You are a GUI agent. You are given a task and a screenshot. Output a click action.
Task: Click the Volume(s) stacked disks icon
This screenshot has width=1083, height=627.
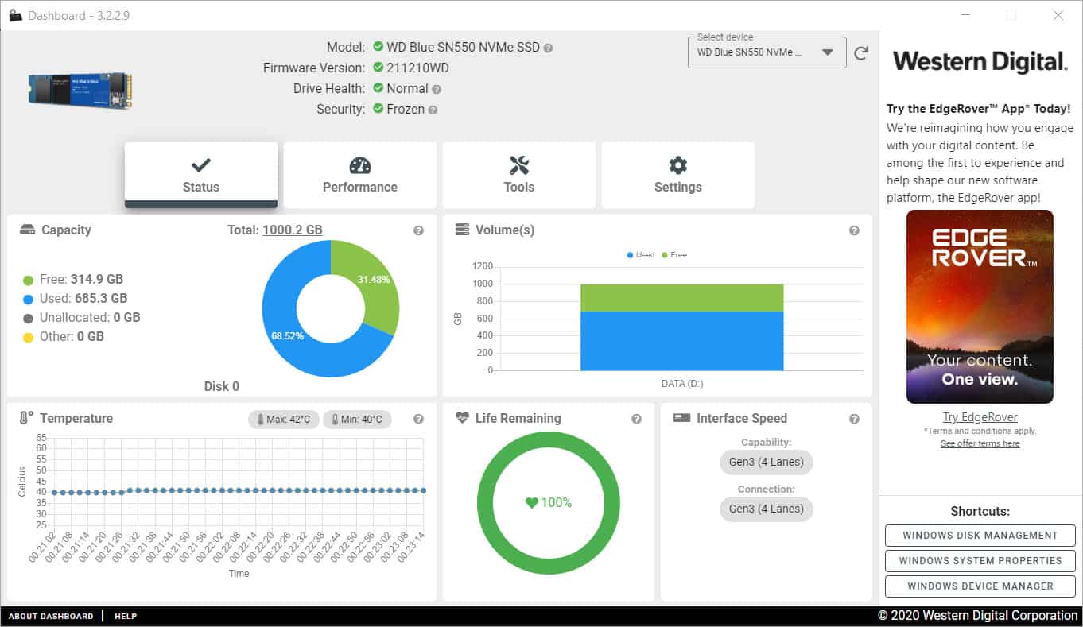[x=462, y=230]
